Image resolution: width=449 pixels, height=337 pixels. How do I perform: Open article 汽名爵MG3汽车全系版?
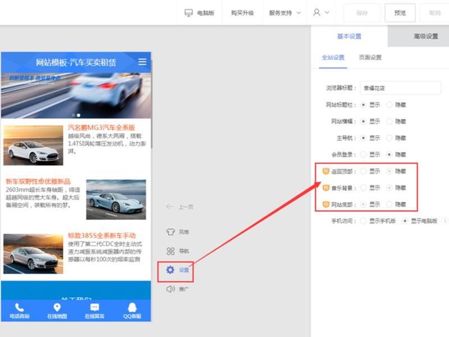pos(102,127)
